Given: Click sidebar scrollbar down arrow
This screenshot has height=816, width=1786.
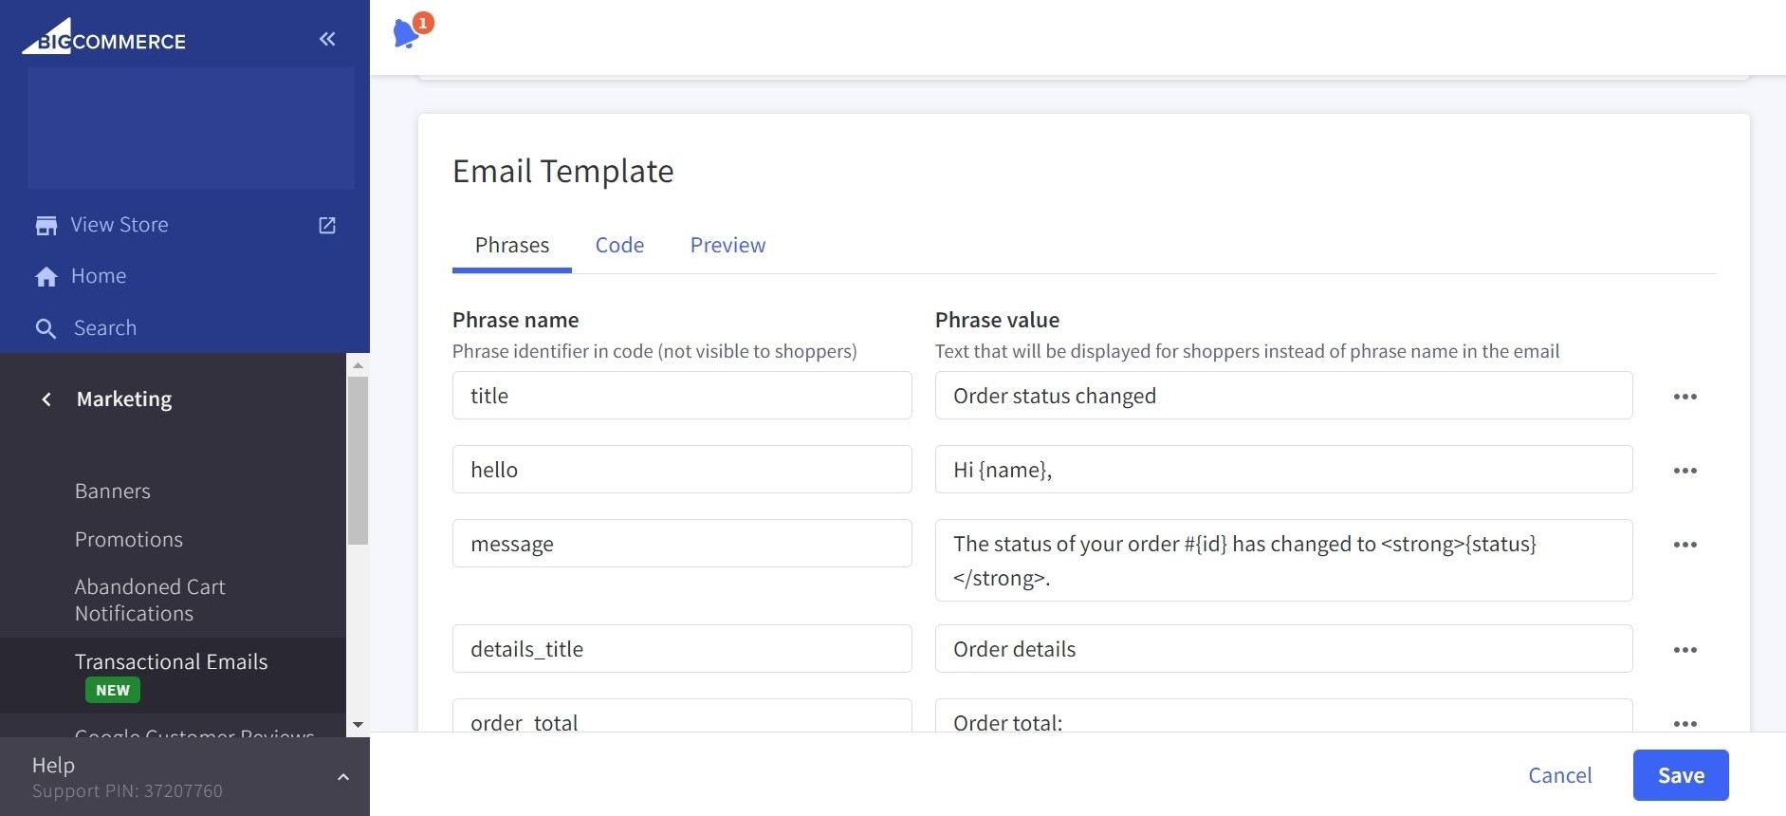Looking at the screenshot, I should (358, 724).
